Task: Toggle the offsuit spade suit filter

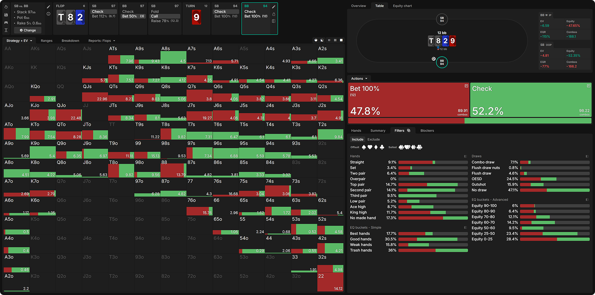Action: 364,147
